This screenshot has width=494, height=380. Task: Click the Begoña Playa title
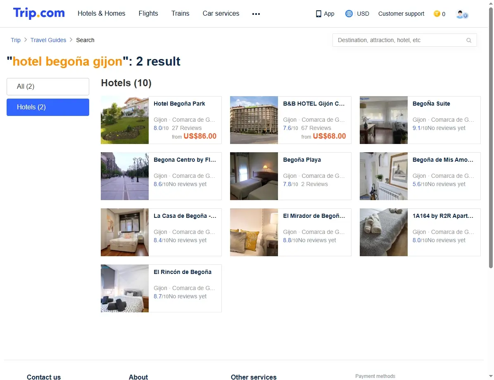(302, 160)
